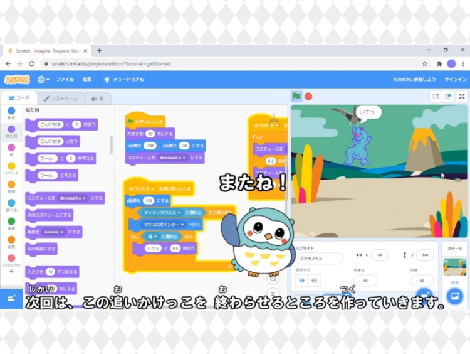Open the ファイル menu
This screenshot has width=470, height=354.
65,79
